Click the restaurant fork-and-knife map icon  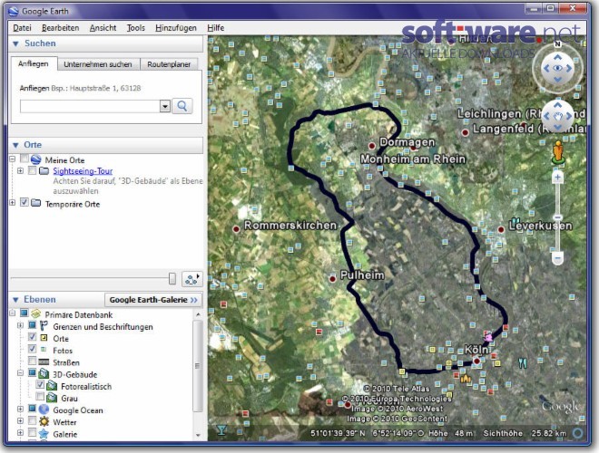point(522,362)
